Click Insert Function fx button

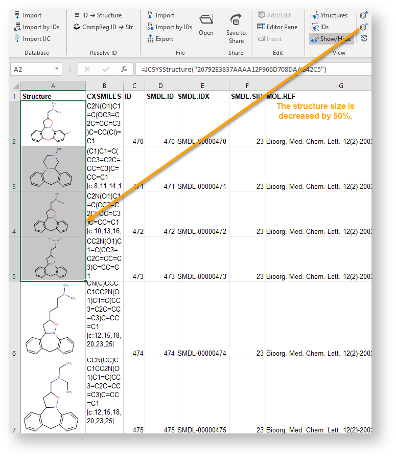click(x=124, y=70)
